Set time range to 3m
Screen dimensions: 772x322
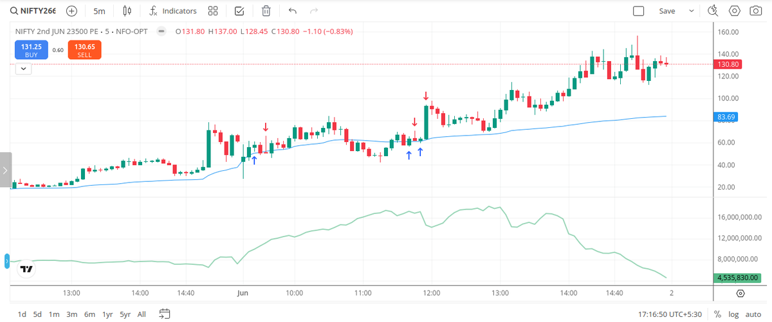[x=72, y=314]
